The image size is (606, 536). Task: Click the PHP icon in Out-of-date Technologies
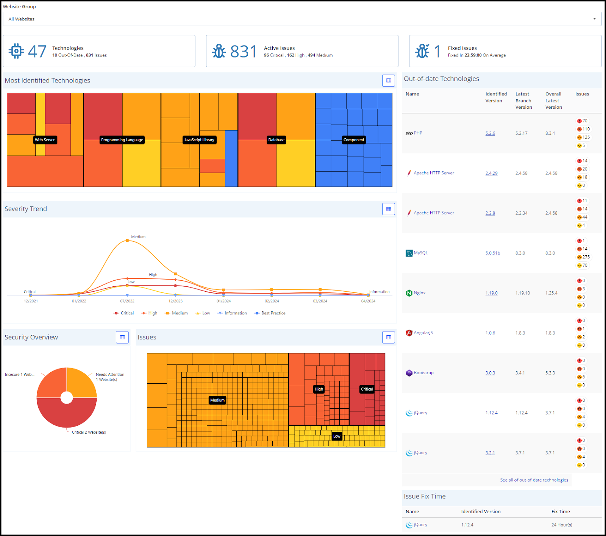408,133
